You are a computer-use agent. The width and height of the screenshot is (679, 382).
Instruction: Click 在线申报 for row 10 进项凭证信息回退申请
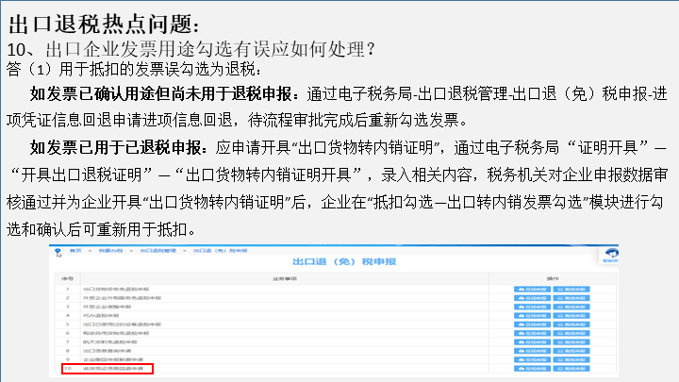(x=532, y=369)
